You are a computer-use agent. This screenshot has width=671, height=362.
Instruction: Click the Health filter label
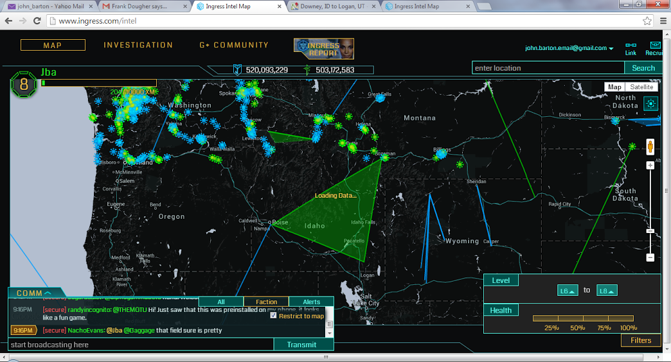click(x=501, y=310)
